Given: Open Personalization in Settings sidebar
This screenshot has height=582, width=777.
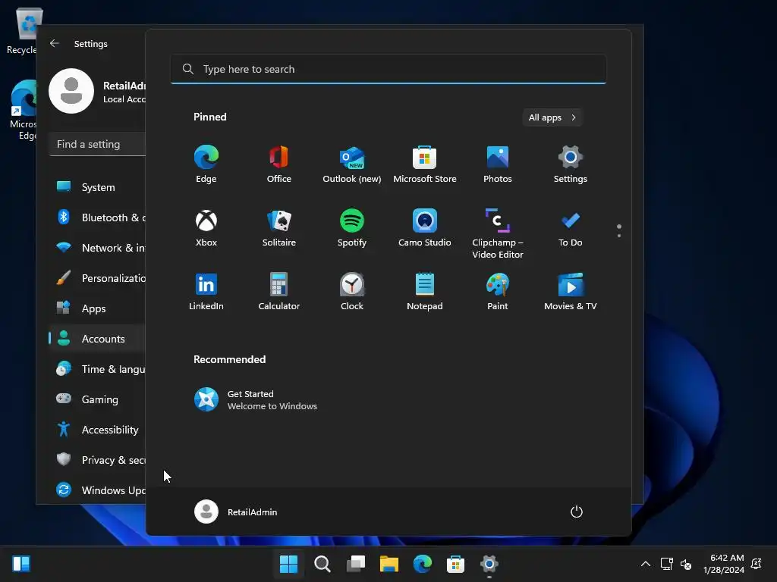Looking at the screenshot, I should (x=98, y=278).
